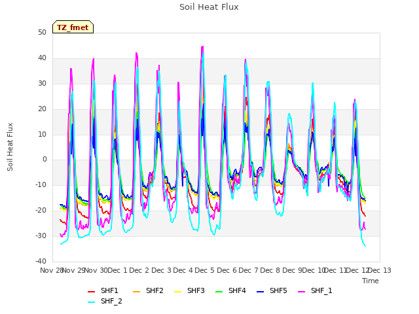Click the SHF2 orange legend swatch
Image resolution: width=419 pixels, height=314 pixels.
coord(136,292)
